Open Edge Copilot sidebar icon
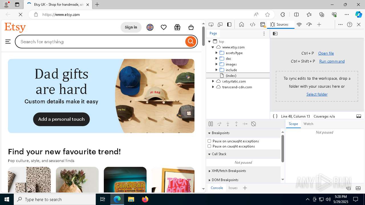The image size is (365, 205). tap(358, 15)
